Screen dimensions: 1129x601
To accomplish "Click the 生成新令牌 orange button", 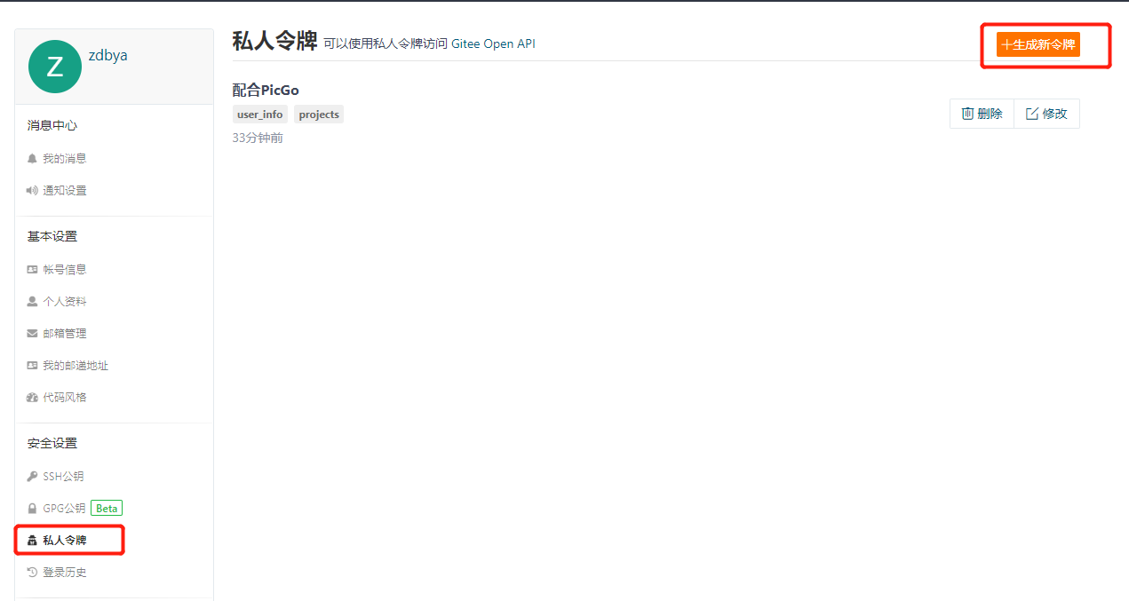I will [x=1038, y=44].
